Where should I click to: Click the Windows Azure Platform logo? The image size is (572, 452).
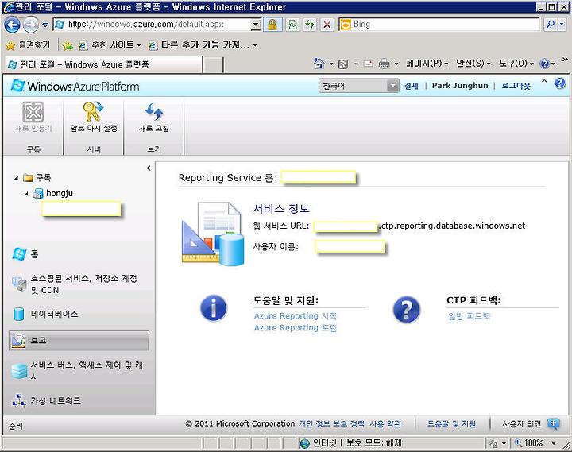pos(75,86)
